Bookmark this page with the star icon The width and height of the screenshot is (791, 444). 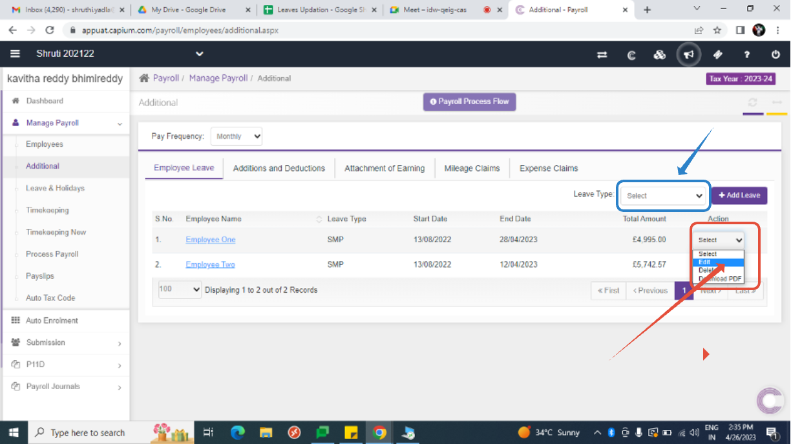717,30
